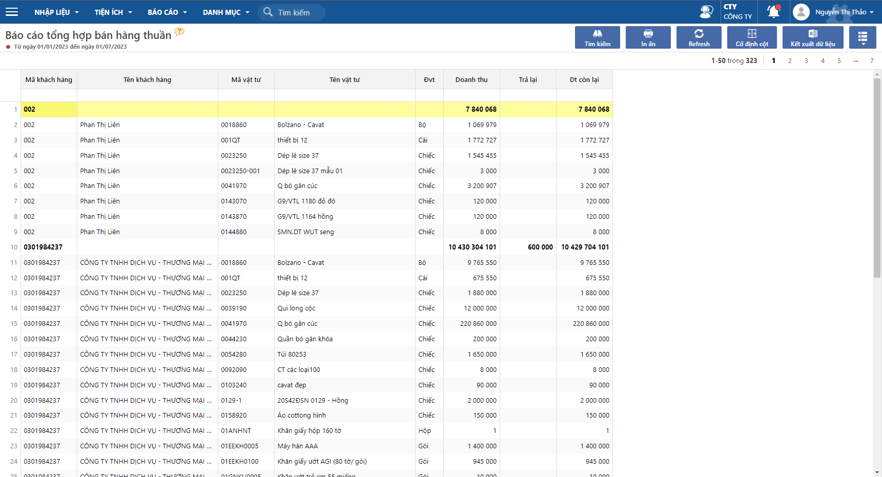
Task: Open the support agent headset icon
Action: coord(706,12)
